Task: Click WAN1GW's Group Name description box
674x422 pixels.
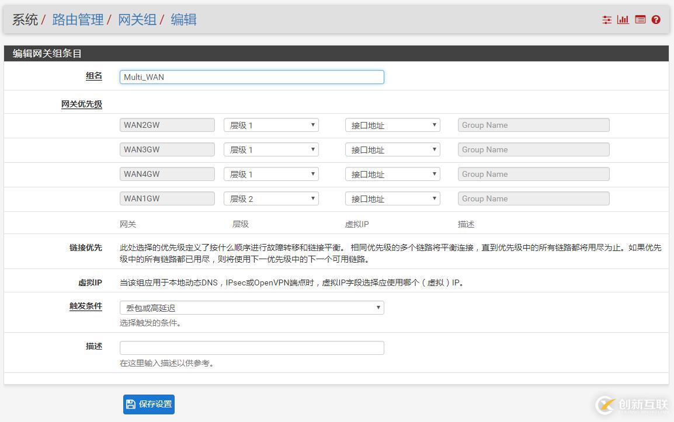Action: 533,198
